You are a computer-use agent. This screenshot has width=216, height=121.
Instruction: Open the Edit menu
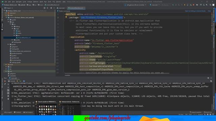click(x=9, y=2)
